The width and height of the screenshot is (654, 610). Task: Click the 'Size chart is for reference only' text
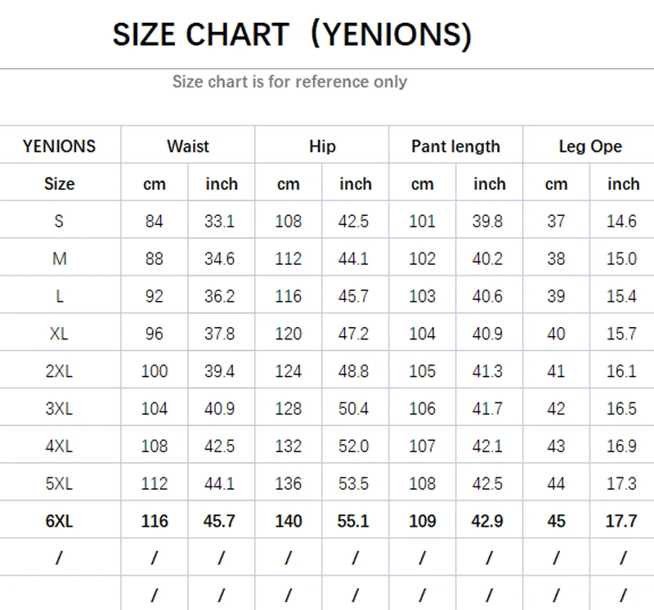point(289,81)
